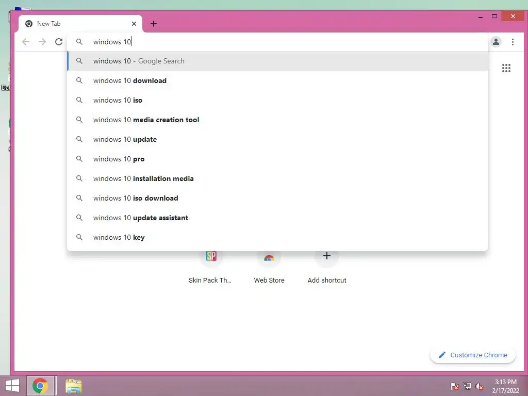Open the clock showing 3:13 PM
Screen dimensions: 528x396
tap(505, 386)
